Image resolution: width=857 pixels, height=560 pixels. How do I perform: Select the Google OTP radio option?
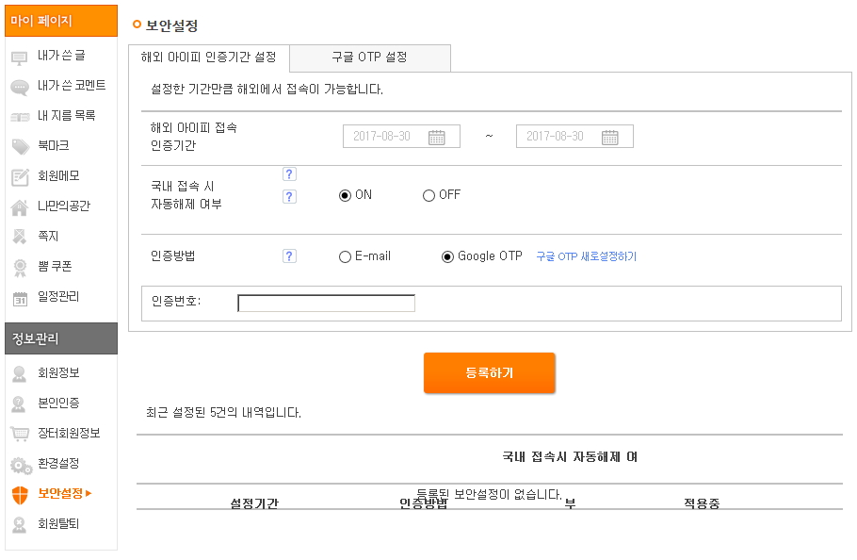[x=447, y=257]
